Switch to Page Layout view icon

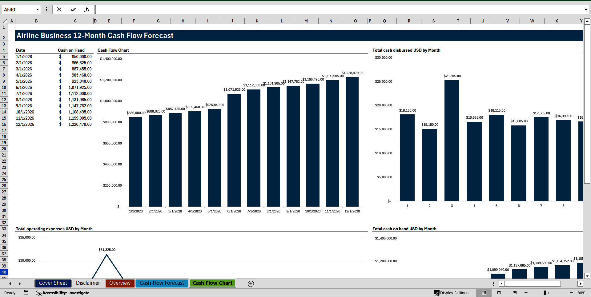coord(499,293)
